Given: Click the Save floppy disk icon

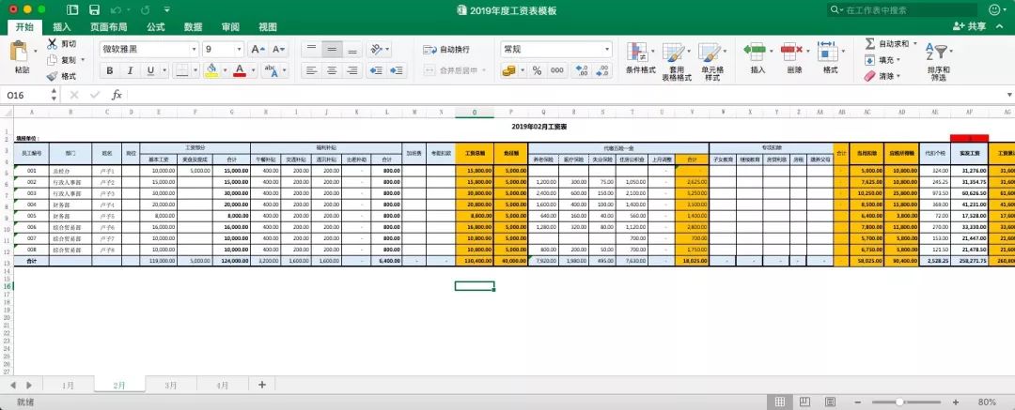Looking at the screenshot, I should (95, 10).
